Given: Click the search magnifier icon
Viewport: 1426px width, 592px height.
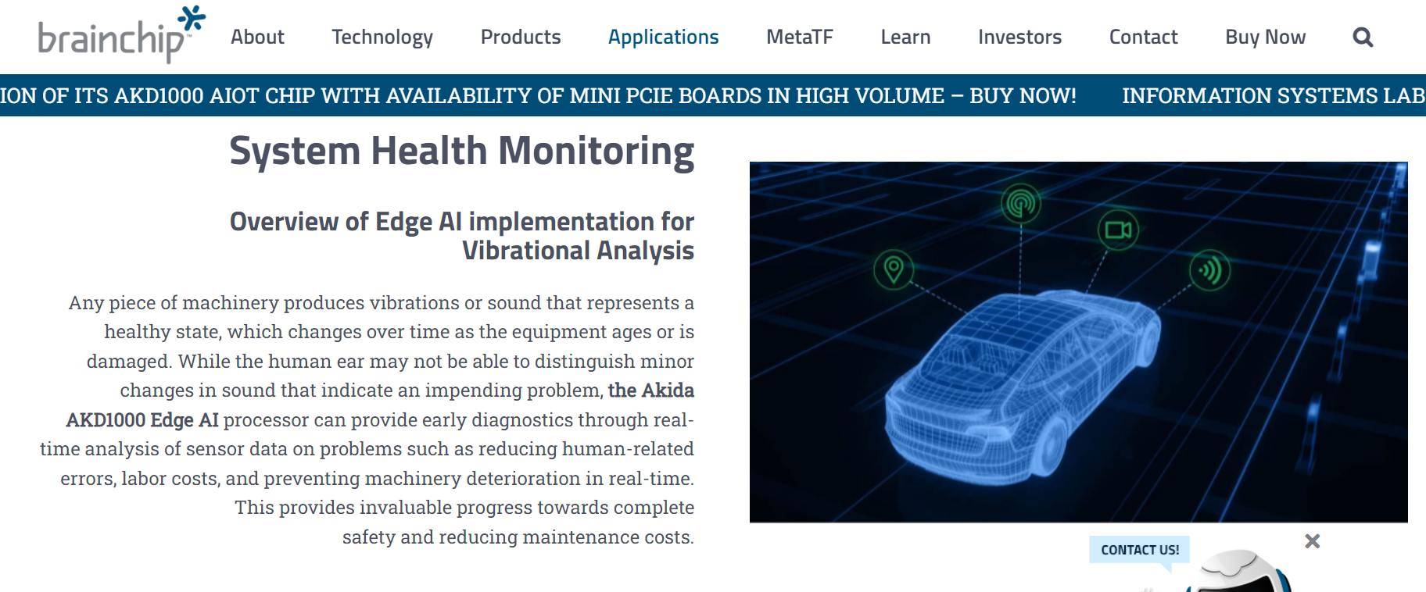Looking at the screenshot, I should tap(1363, 37).
